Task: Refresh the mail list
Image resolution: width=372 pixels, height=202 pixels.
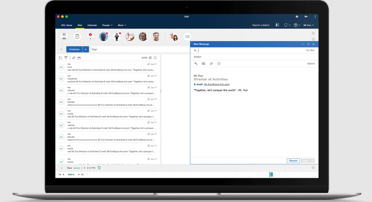Action: [x=155, y=58]
